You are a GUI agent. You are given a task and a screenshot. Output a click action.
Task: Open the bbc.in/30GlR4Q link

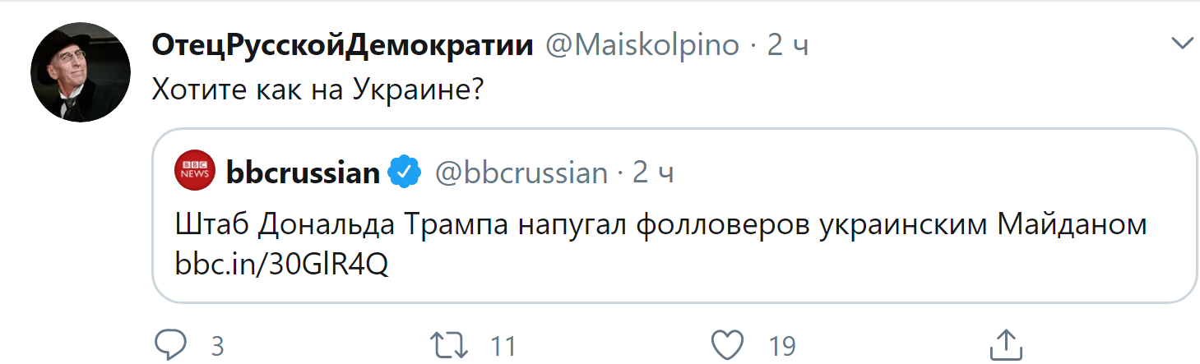click(281, 264)
